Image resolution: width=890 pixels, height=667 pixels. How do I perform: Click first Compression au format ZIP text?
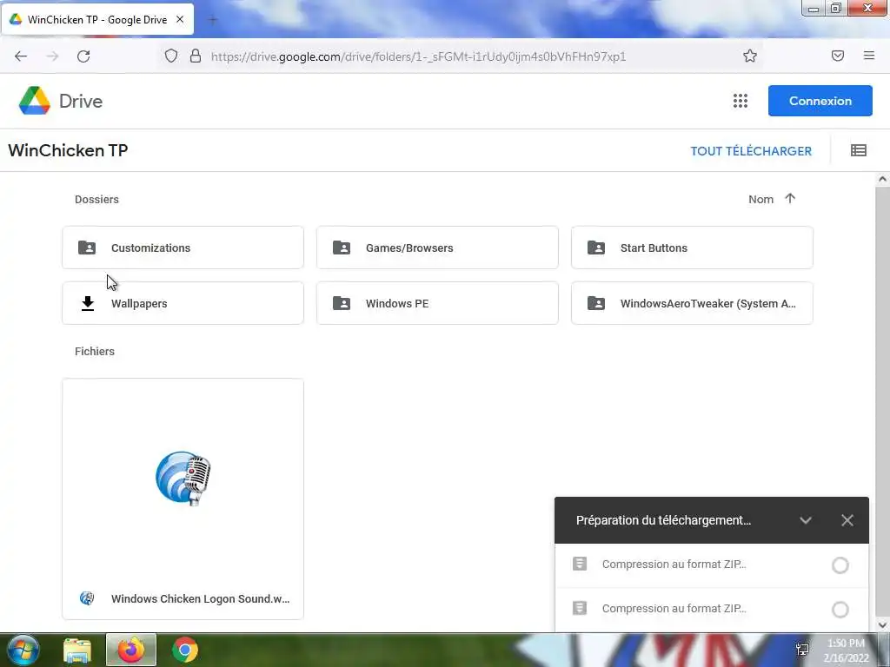674,564
